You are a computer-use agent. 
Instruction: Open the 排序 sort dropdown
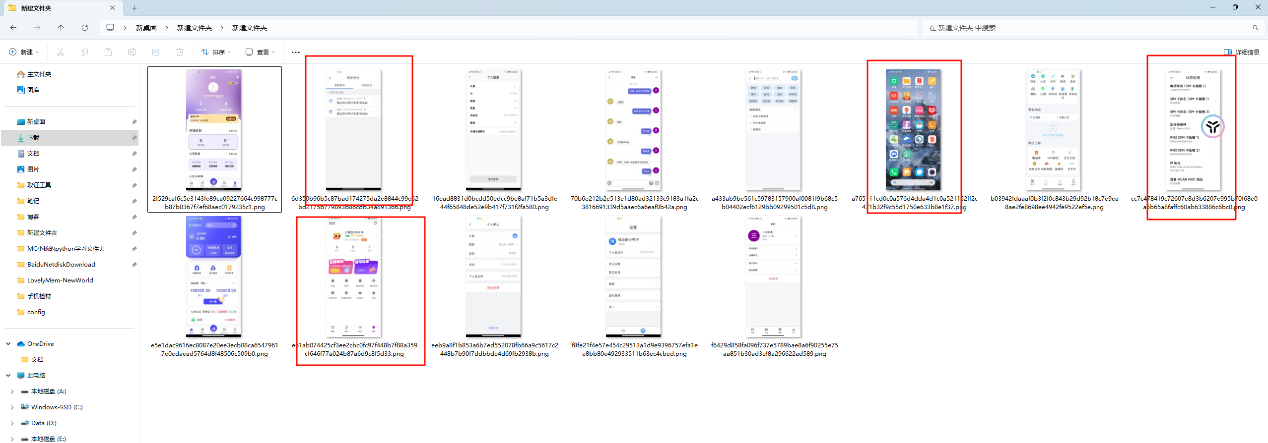[x=216, y=52]
